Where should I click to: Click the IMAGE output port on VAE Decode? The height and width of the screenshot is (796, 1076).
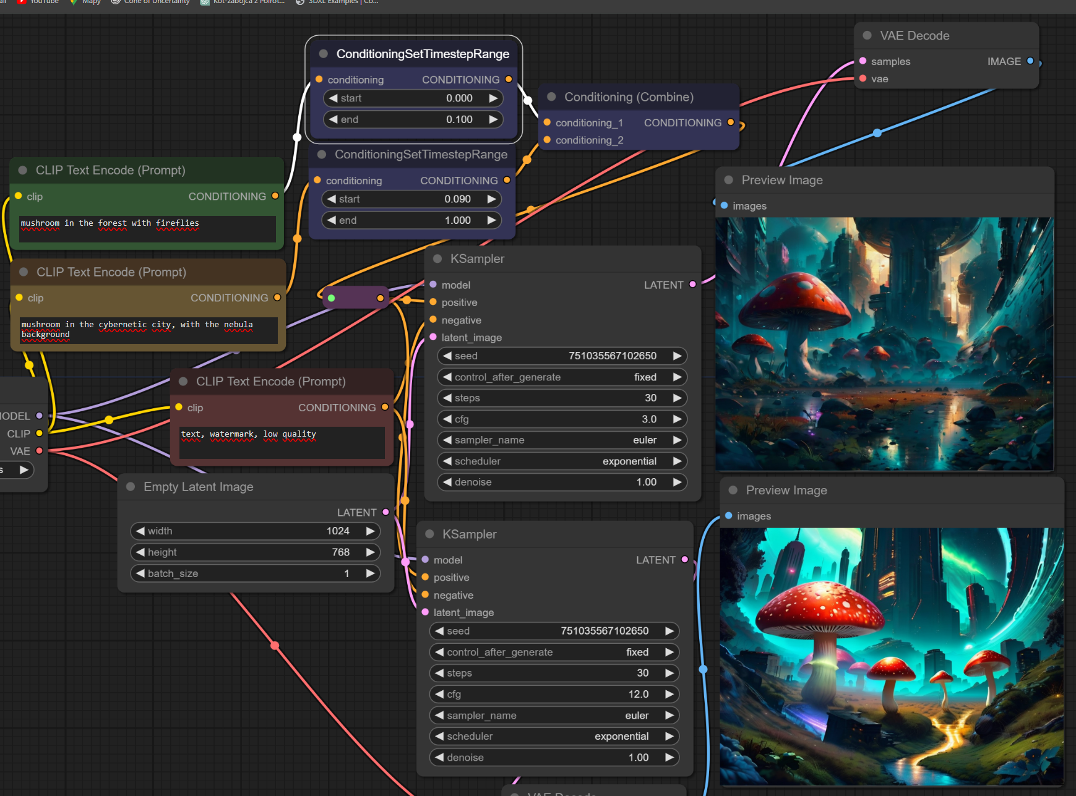(x=1030, y=61)
